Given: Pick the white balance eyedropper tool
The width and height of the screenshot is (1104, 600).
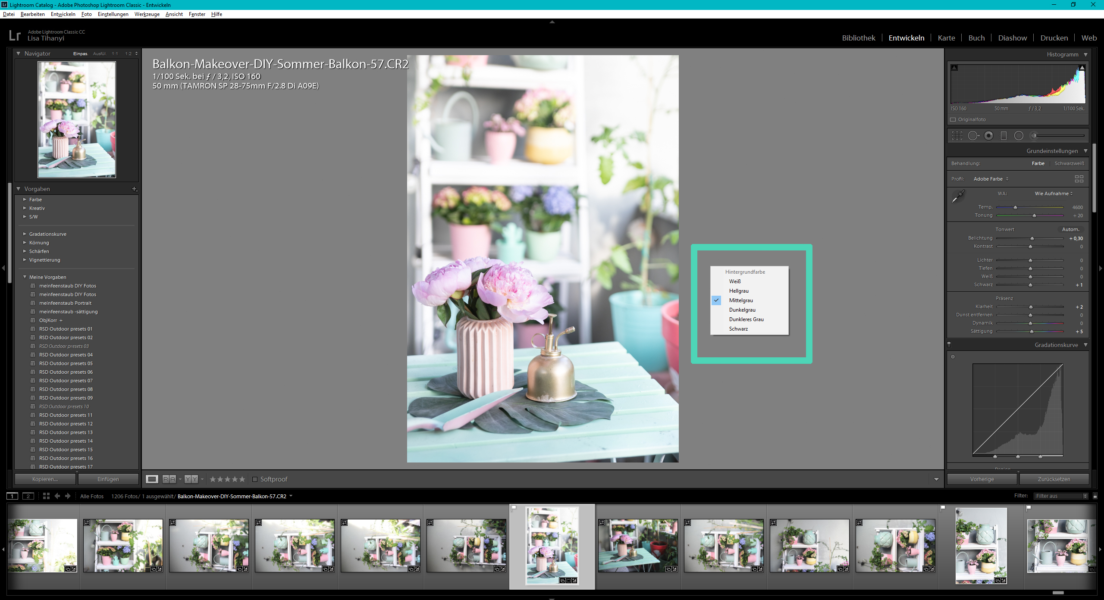Looking at the screenshot, I should (958, 197).
